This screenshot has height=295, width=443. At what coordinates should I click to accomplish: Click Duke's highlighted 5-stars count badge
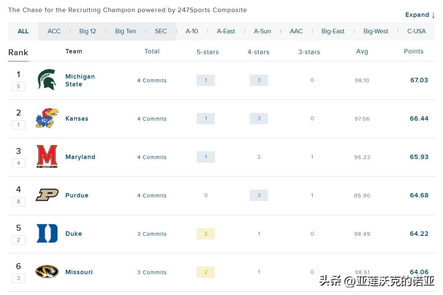pos(206,234)
